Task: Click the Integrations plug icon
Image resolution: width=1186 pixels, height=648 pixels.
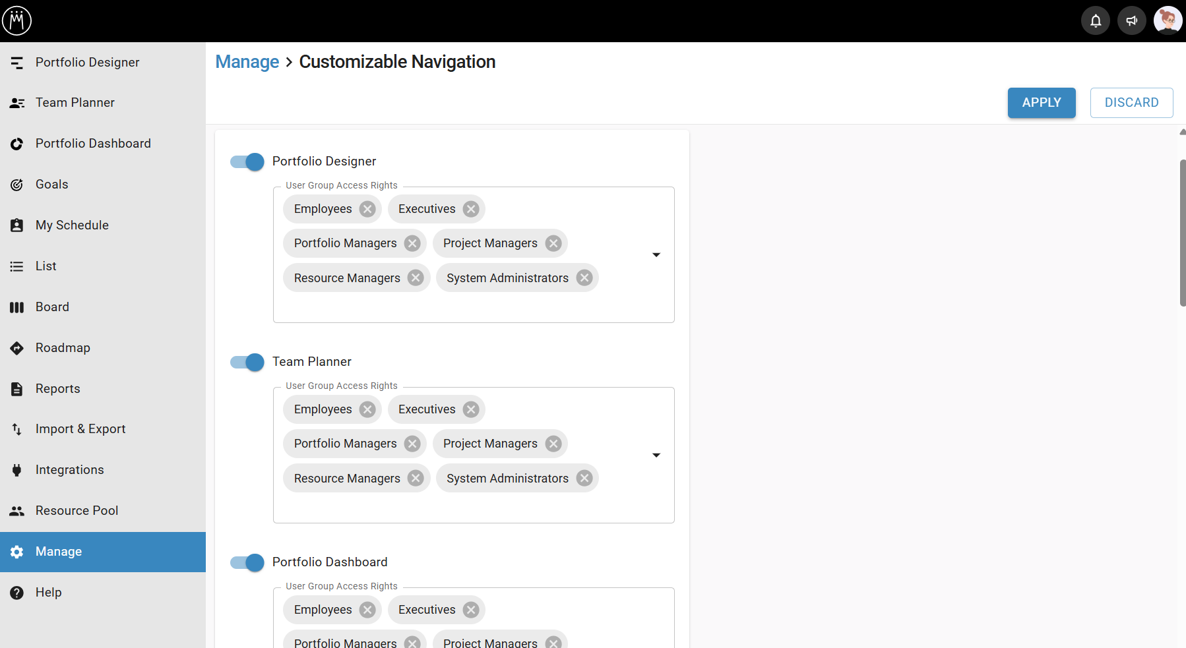Action: (17, 470)
